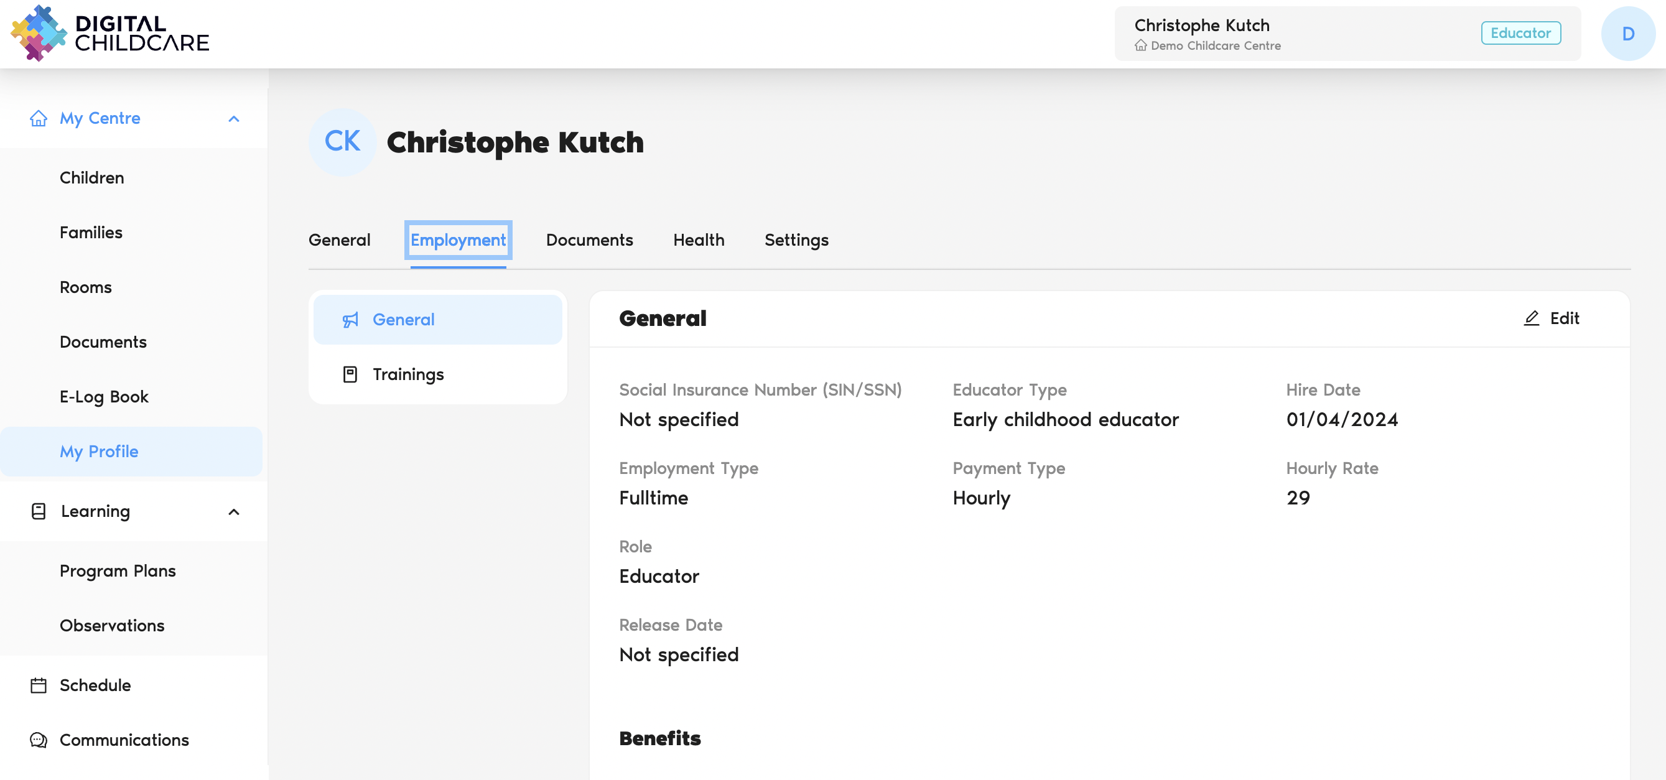Image resolution: width=1666 pixels, height=780 pixels.
Task: Open Program Plans in sidebar
Action: coord(118,571)
